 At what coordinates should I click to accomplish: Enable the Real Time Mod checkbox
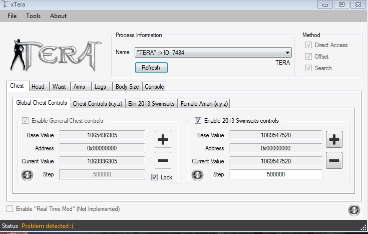[x=10, y=209]
